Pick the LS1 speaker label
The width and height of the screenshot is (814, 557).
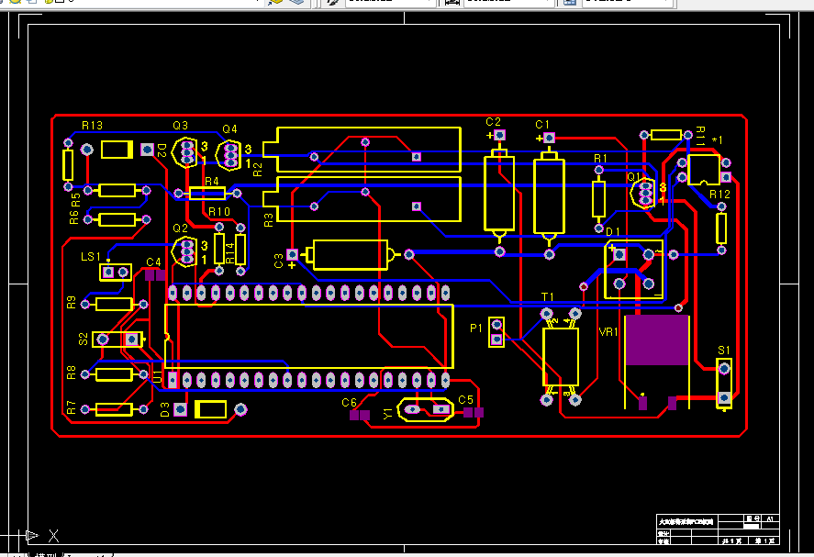click(90, 256)
